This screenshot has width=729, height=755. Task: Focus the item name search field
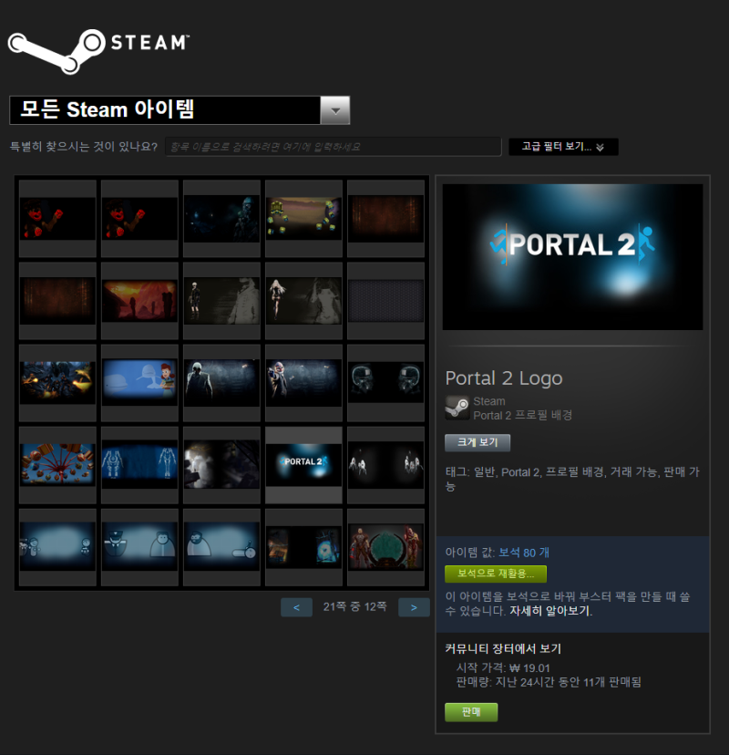click(333, 147)
